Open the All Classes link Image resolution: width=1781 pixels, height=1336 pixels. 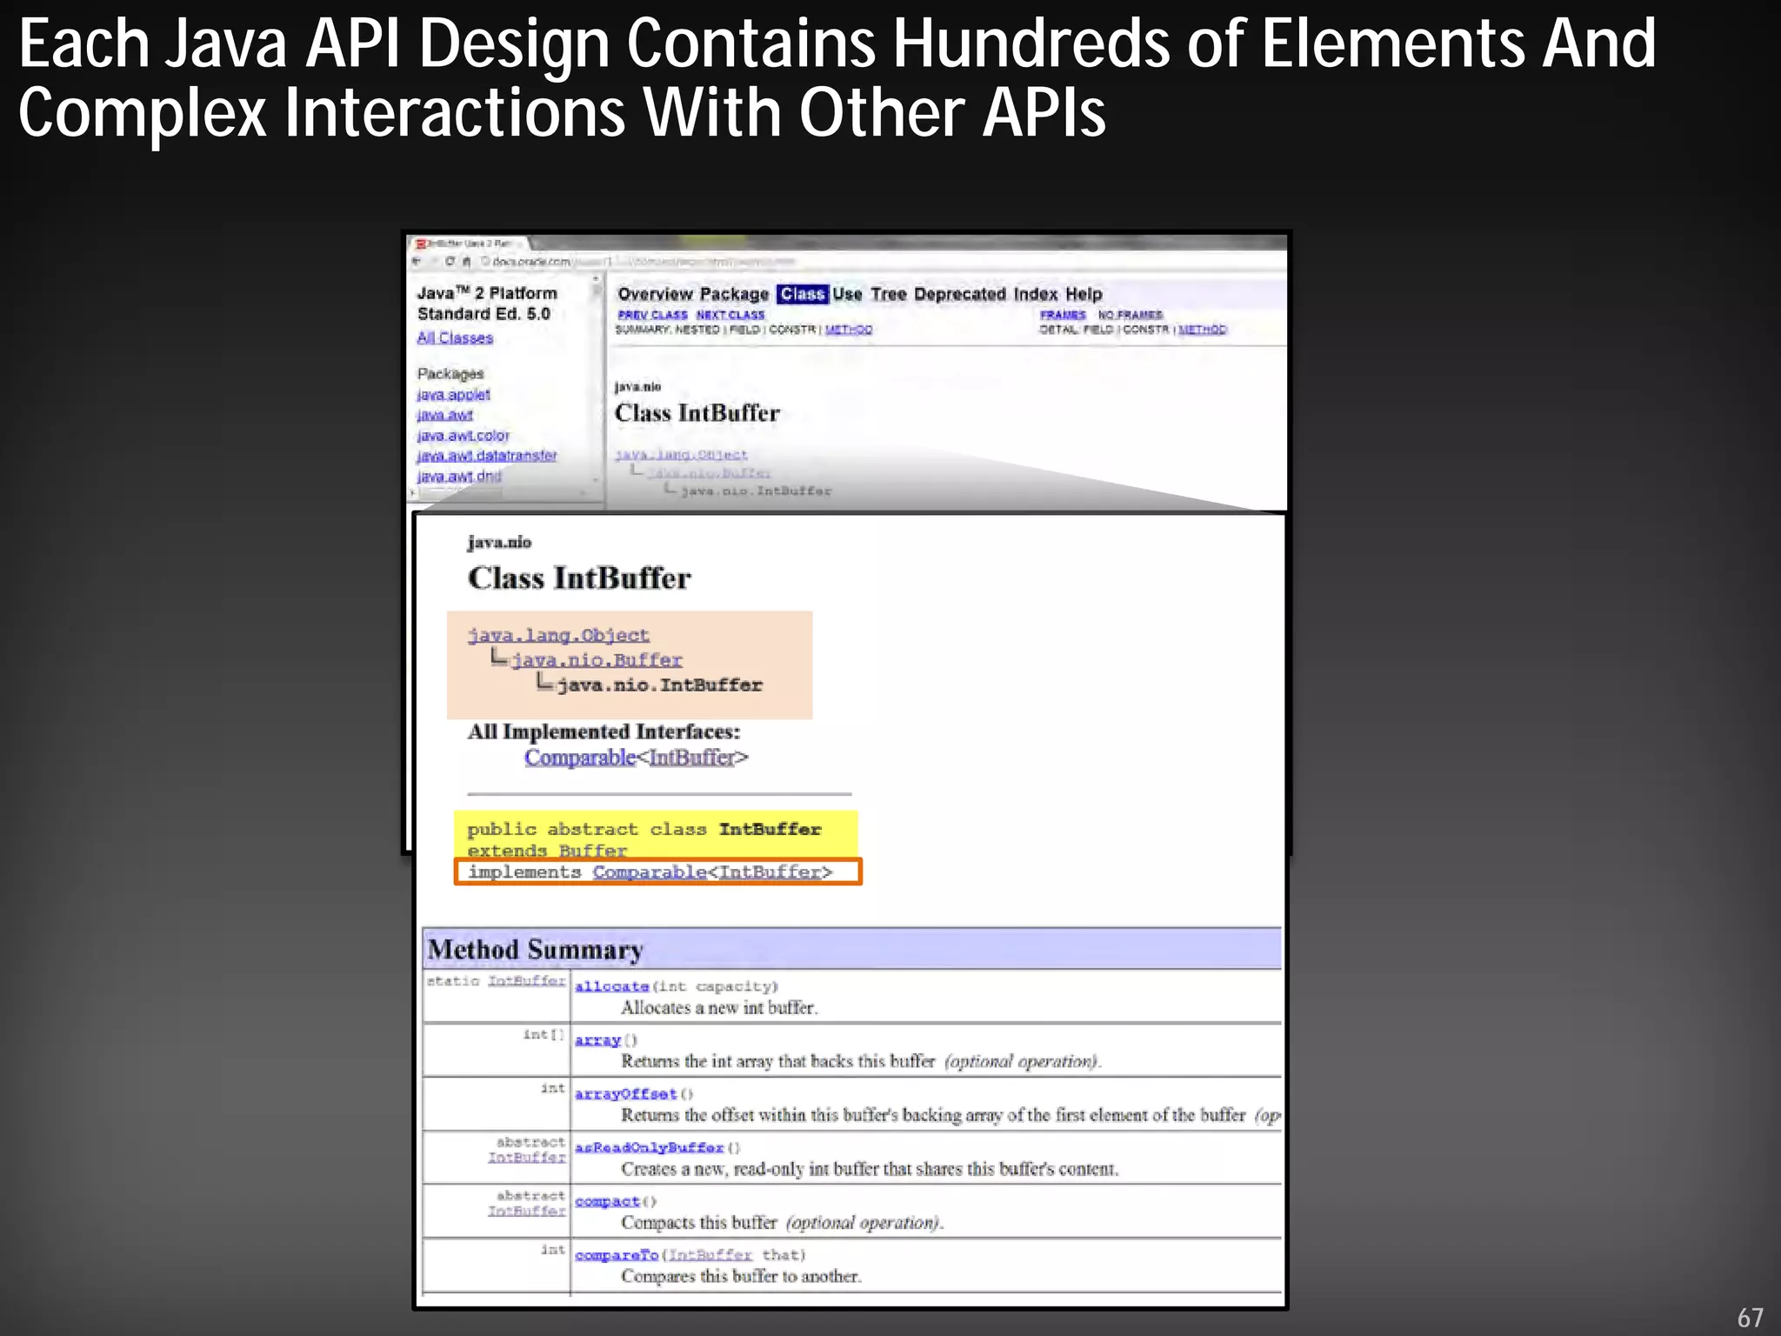click(x=455, y=337)
